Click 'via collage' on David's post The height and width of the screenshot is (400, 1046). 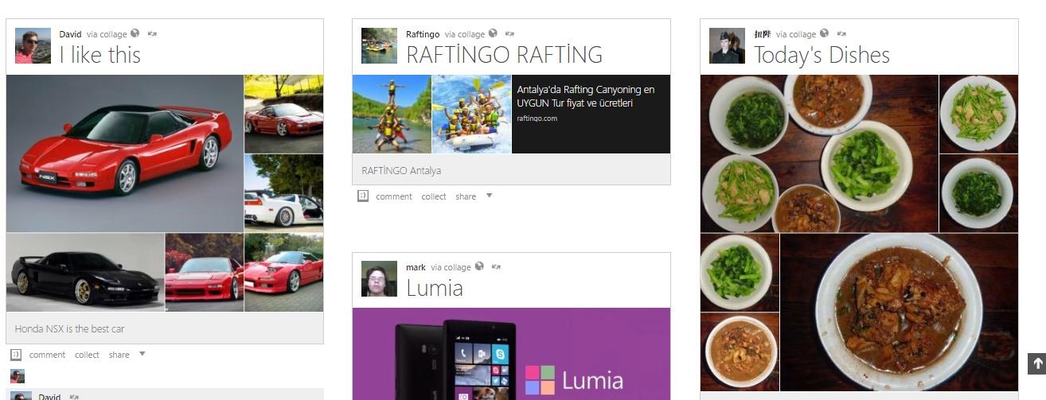[x=107, y=34]
